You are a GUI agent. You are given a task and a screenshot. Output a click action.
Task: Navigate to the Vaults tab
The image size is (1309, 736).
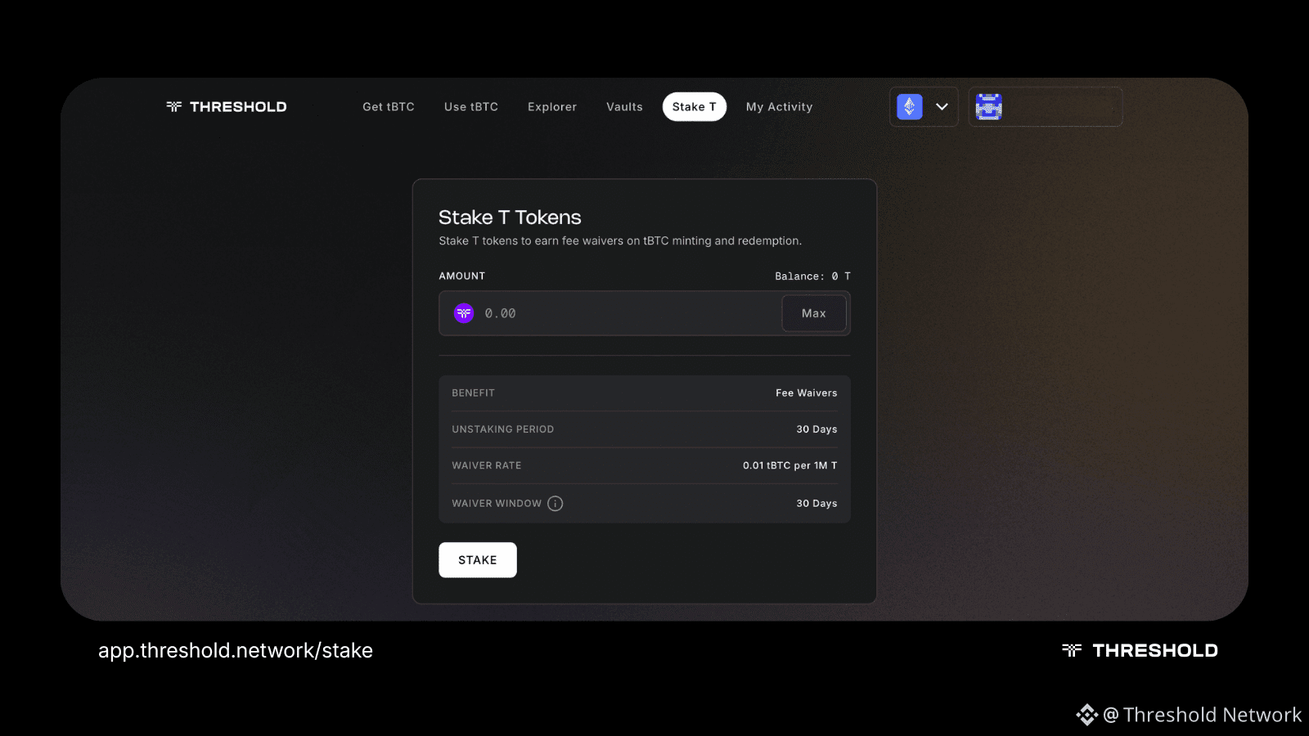pos(624,107)
